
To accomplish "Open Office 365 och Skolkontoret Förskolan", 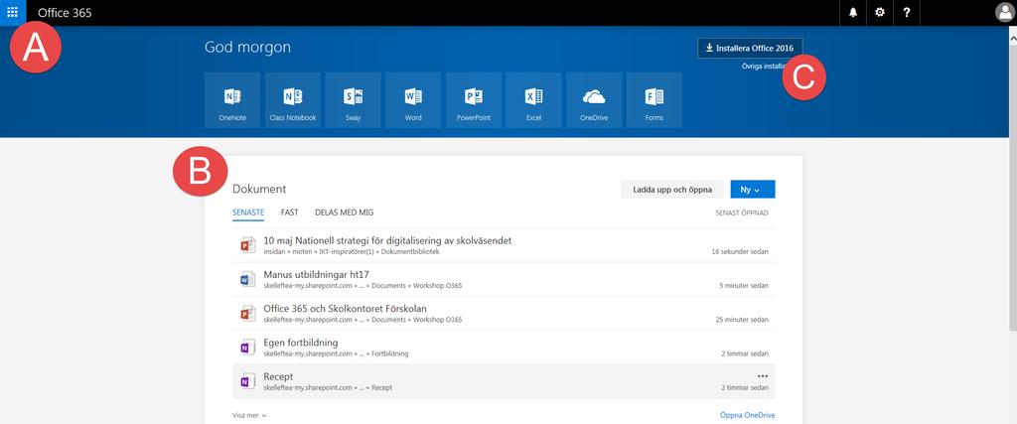I will [x=345, y=308].
